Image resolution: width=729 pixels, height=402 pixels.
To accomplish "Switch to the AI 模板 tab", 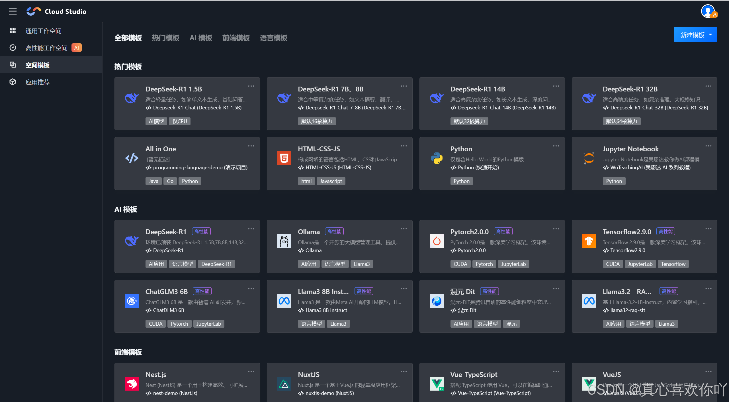I will pos(201,38).
